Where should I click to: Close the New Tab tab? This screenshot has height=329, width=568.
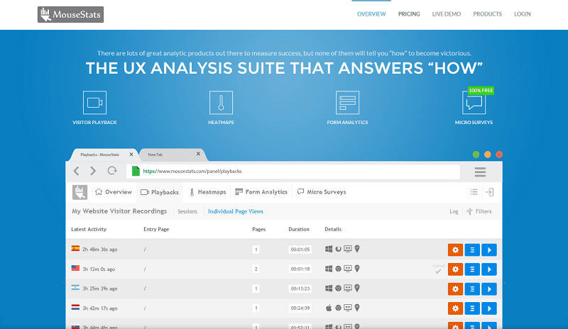coord(198,154)
